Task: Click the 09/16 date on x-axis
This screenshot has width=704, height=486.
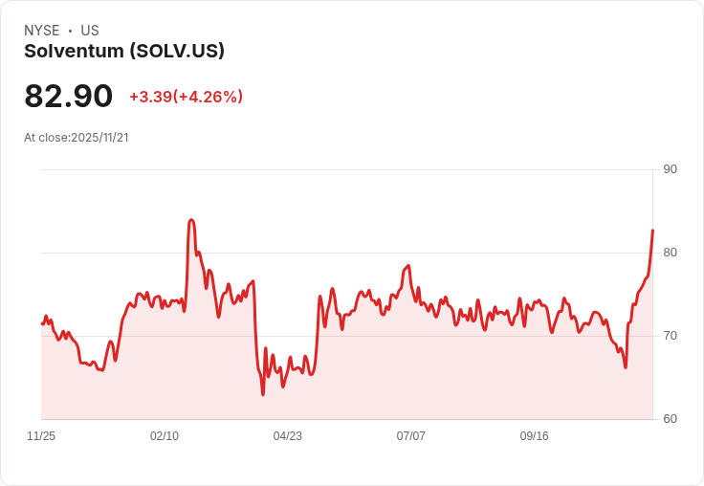Action: pos(535,436)
